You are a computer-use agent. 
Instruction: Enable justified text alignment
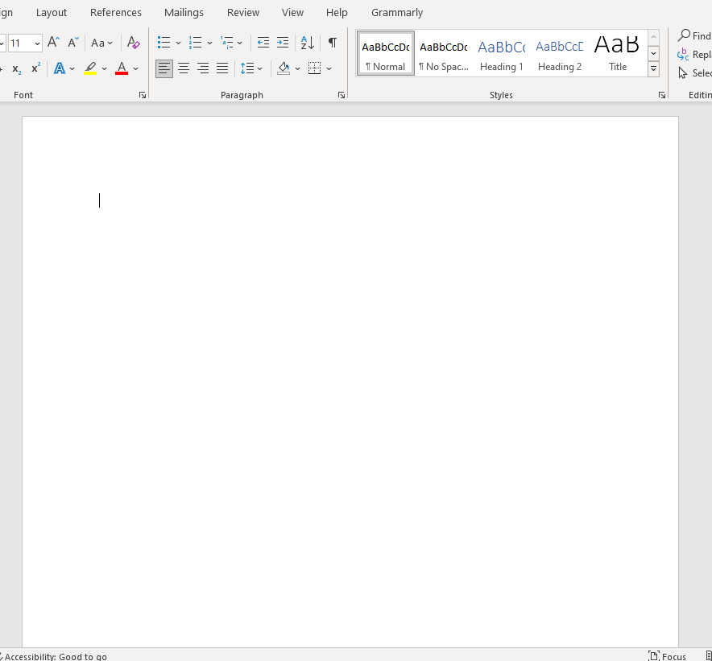(x=222, y=68)
